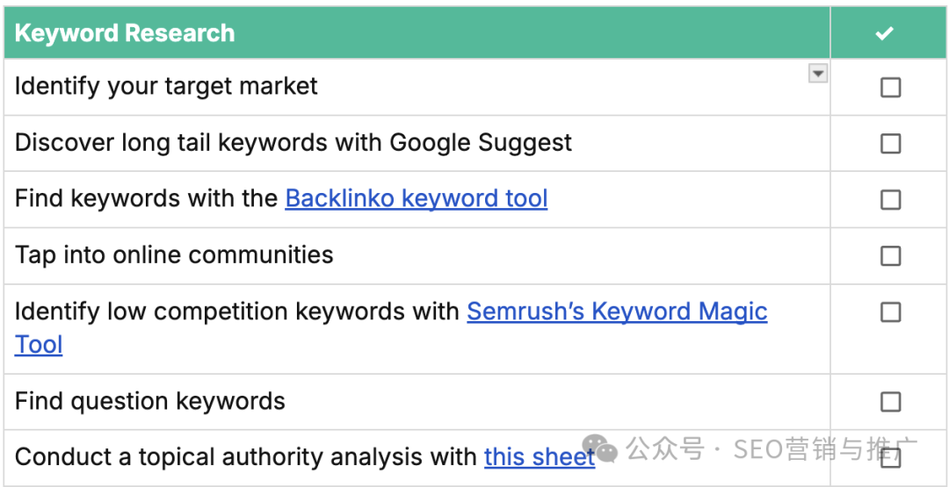Click the Google Suggest long tail keywords cell
The width and height of the screenshot is (949, 487).
point(417,143)
